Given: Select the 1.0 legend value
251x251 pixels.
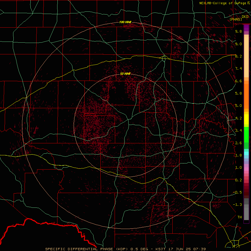Looking at the screenshot, I should 238,168.
